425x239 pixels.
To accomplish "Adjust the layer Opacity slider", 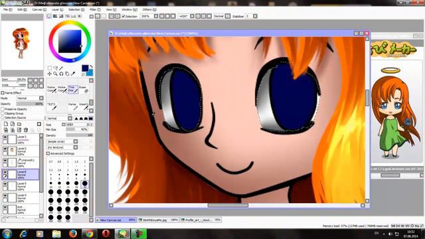I will click(30, 104).
